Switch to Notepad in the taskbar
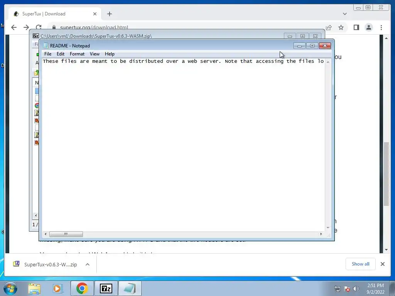This screenshot has width=395, height=296. pyautogui.click(x=130, y=288)
